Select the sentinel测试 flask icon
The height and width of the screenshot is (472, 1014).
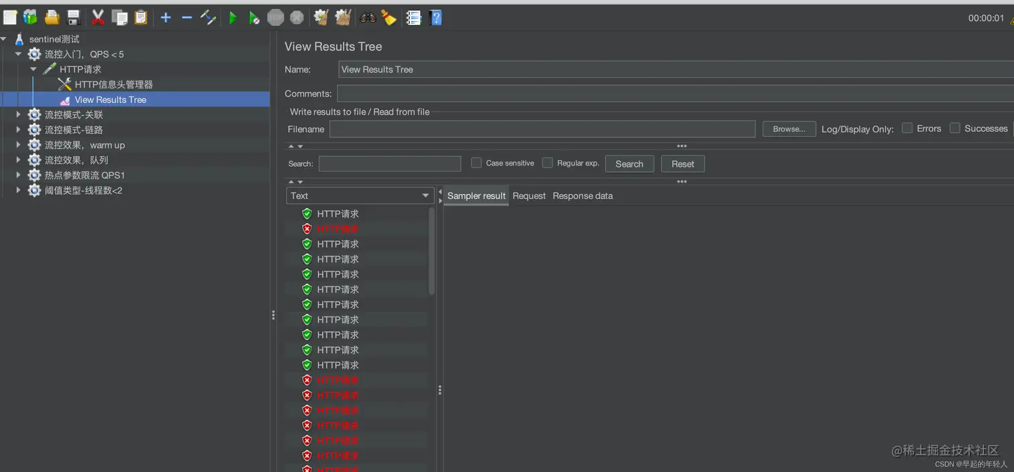coord(19,40)
